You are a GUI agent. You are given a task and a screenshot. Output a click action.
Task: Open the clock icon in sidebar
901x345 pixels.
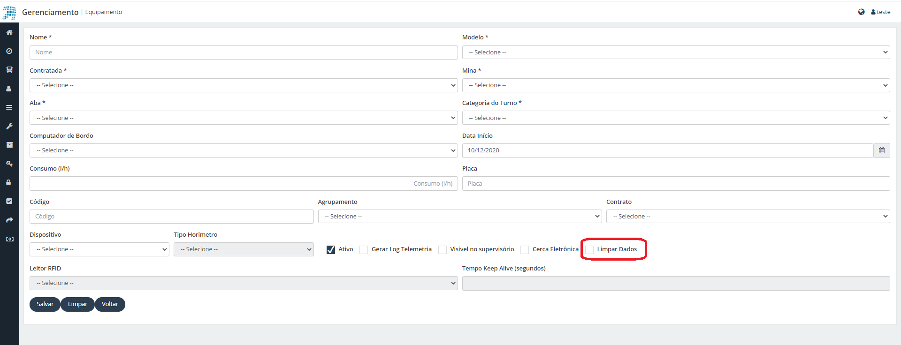coord(9,51)
